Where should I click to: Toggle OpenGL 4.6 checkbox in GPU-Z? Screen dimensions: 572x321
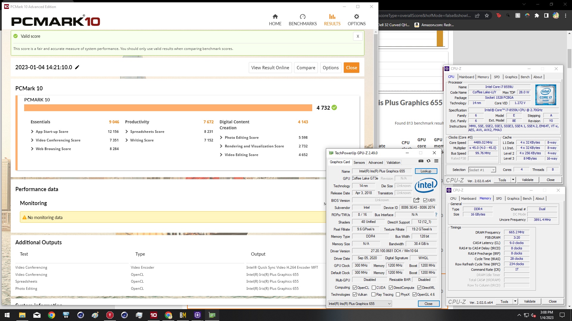point(414,295)
